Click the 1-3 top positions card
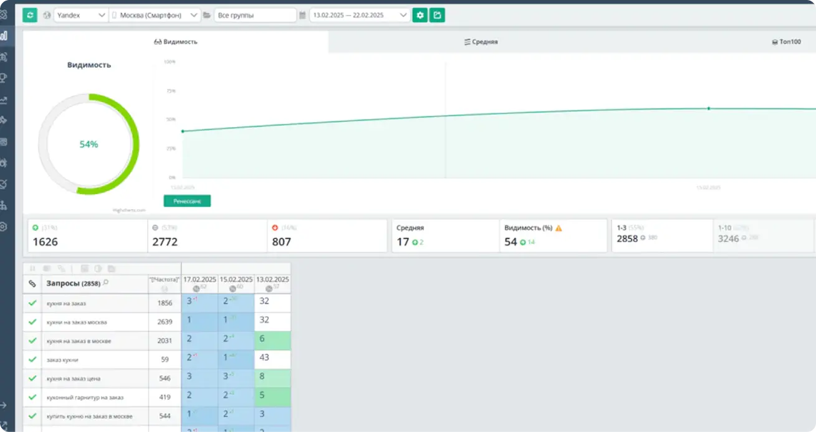Image resolution: width=816 pixels, height=432 pixels. [x=662, y=235]
